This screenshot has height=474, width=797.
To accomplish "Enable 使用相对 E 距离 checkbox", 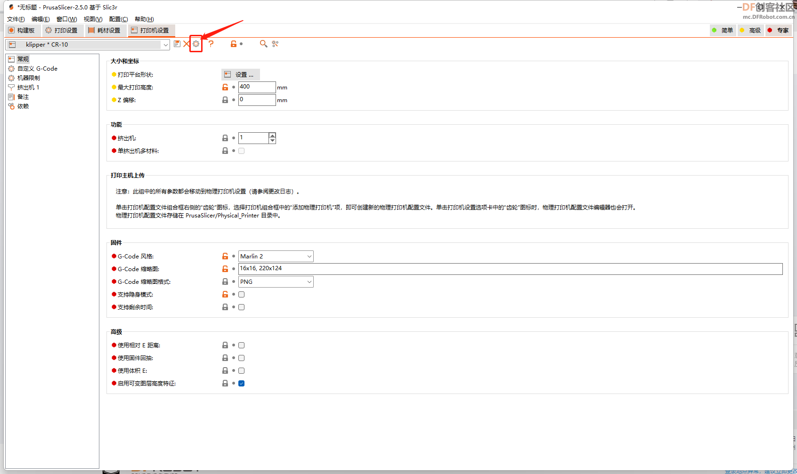I will click(x=242, y=345).
